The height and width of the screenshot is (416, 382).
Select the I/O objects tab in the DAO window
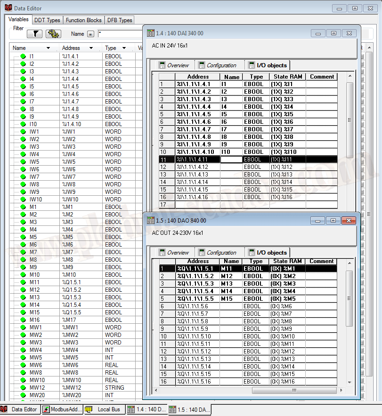pyautogui.click(x=267, y=253)
